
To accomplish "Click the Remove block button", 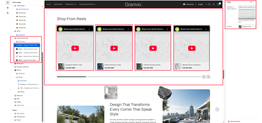I will [235, 121].
